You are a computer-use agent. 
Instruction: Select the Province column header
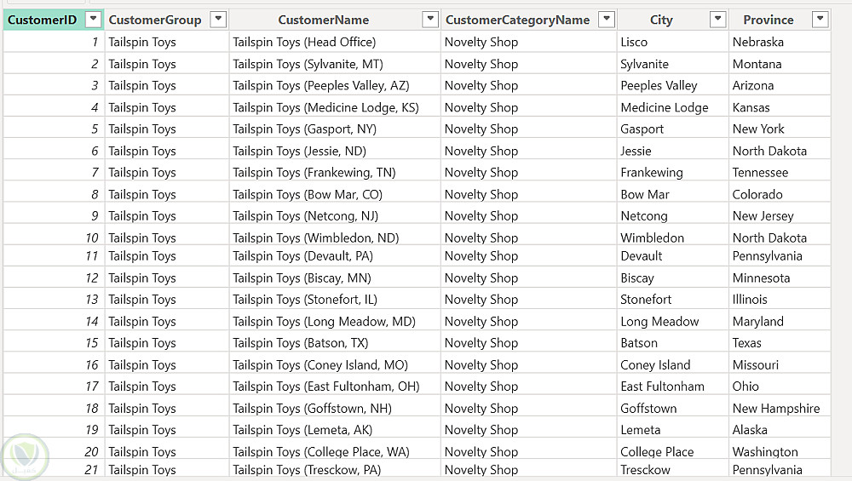pos(768,20)
